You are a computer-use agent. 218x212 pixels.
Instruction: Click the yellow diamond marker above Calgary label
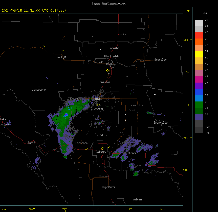tap(102, 148)
